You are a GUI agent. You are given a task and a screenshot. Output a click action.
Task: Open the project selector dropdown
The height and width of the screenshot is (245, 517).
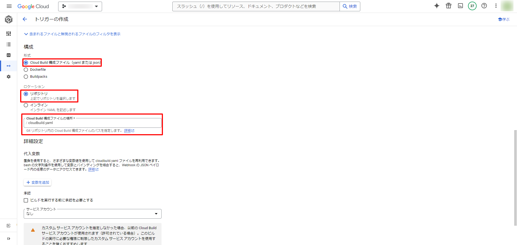[80, 6]
